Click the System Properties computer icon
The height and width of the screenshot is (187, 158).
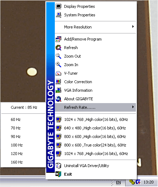[58, 15]
